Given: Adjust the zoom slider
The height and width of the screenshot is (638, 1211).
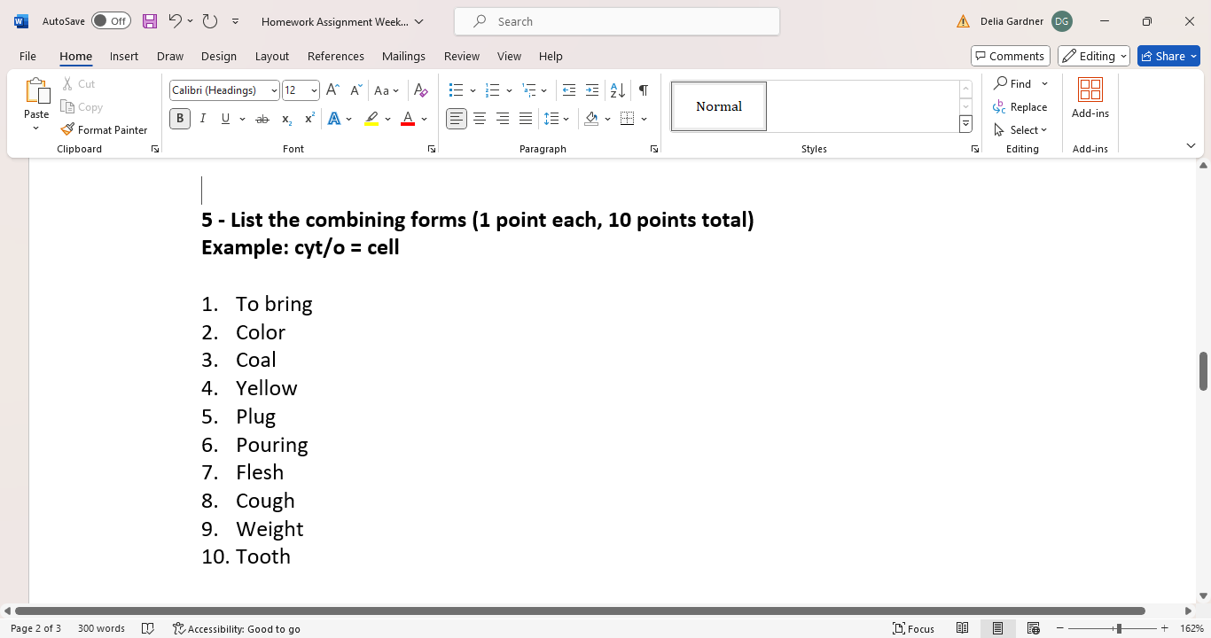Looking at the screenshot, I should click(1119, 628).
